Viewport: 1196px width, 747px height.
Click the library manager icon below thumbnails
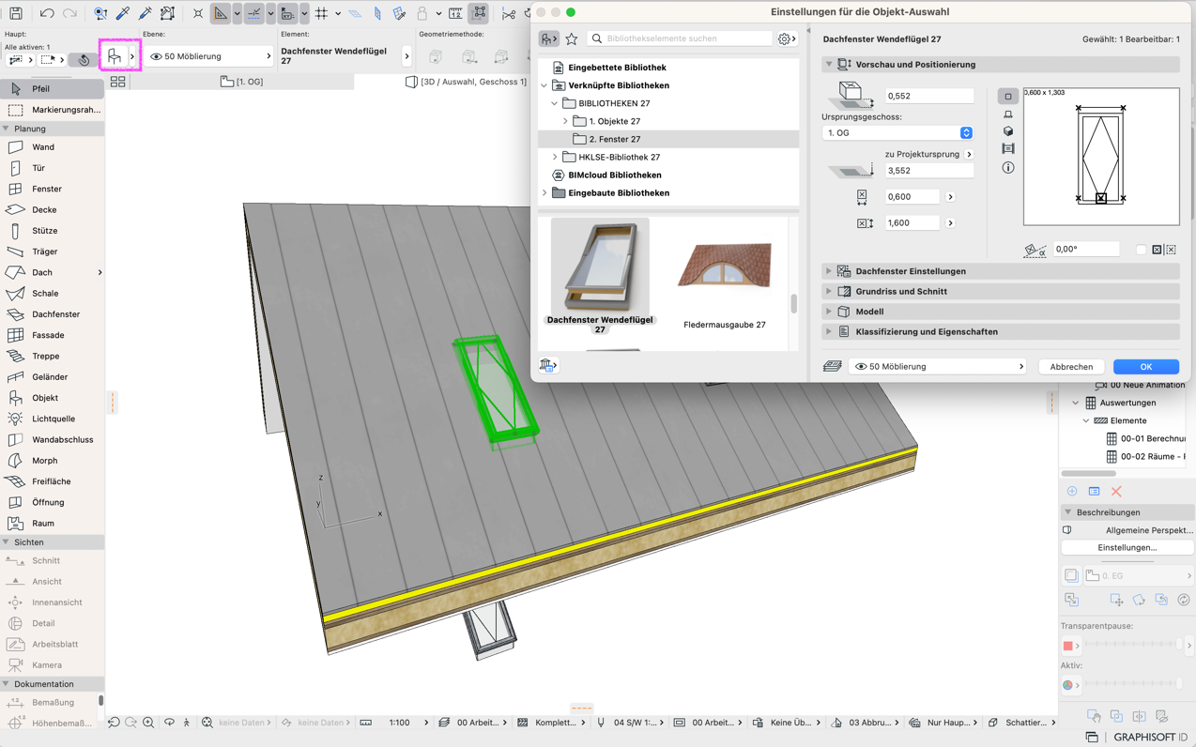(548, 365)
